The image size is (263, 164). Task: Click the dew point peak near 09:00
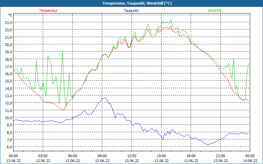pos(105,98)
